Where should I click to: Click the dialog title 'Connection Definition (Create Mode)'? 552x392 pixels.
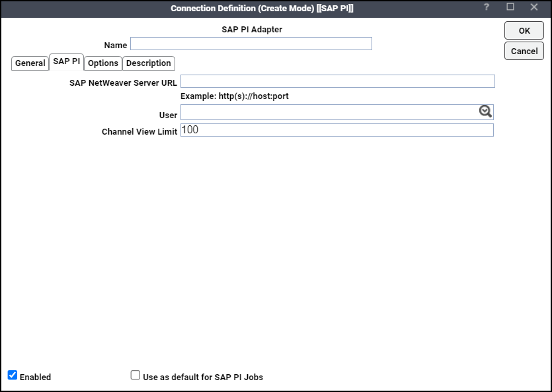242,9
